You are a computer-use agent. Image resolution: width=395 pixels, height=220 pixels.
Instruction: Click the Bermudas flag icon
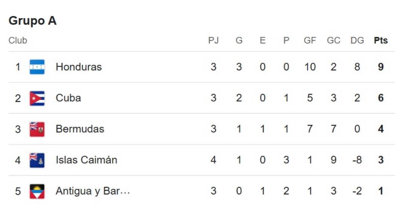(37, 129)
